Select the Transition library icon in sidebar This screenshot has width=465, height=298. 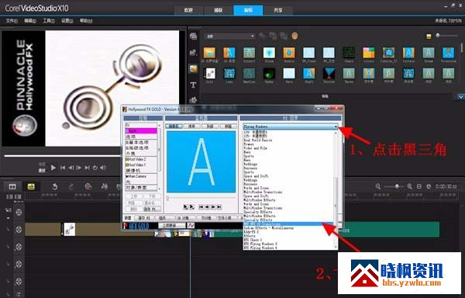click(x=193, y=69)
